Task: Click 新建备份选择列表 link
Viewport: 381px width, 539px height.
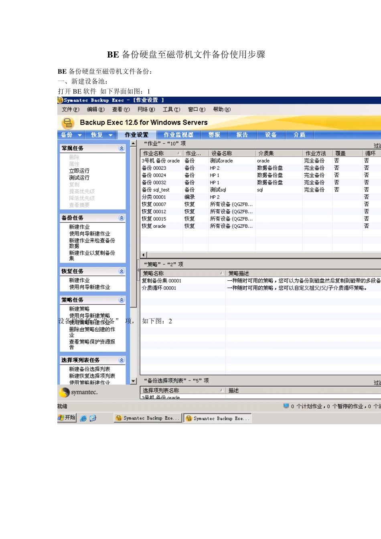Action: [x=89, y=369]
